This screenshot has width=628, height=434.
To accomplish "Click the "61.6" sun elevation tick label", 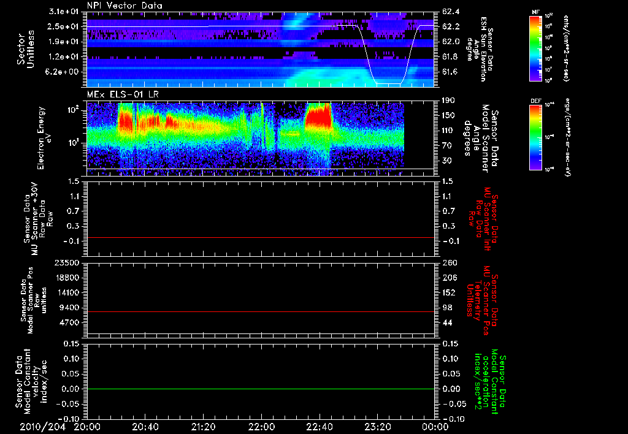I will [451, 72].
